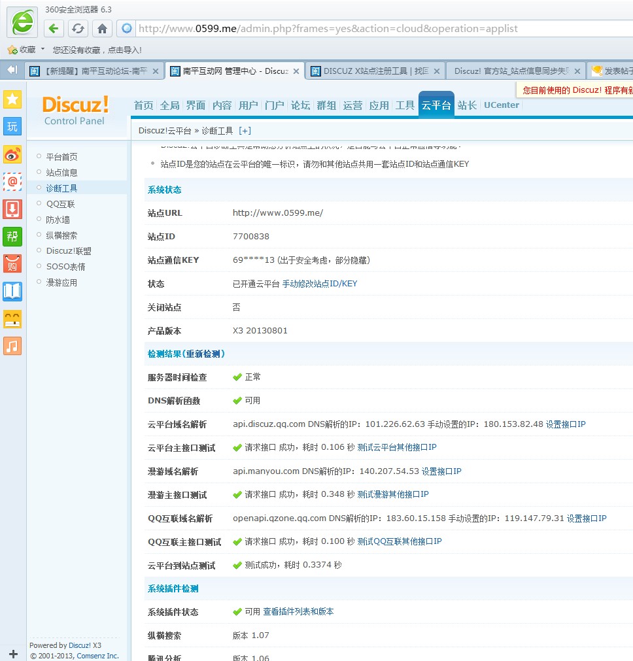Open the Weibo sidebar icon
The image size is (633, 661).
click(12, 154)
